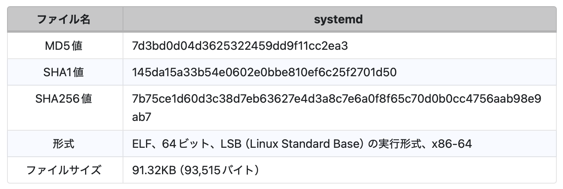Click the x86-64 architecture text
The width and height of the screenshot is (563, 189).
click(x=452, y=144)
